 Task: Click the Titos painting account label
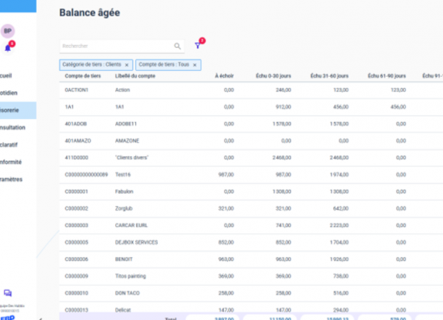[131, 276]
